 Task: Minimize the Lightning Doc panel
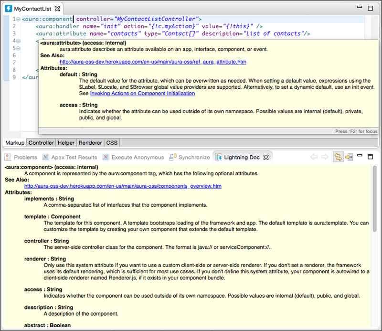[x=360, y=156]
